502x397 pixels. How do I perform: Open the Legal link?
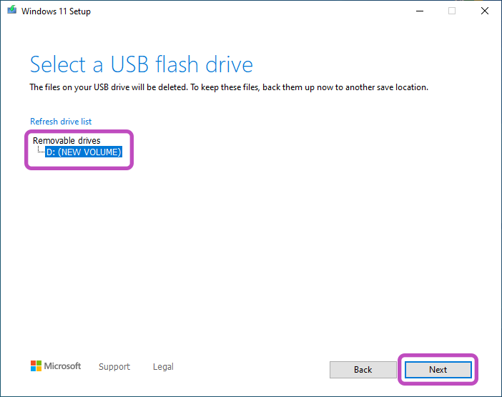[163, 366]
